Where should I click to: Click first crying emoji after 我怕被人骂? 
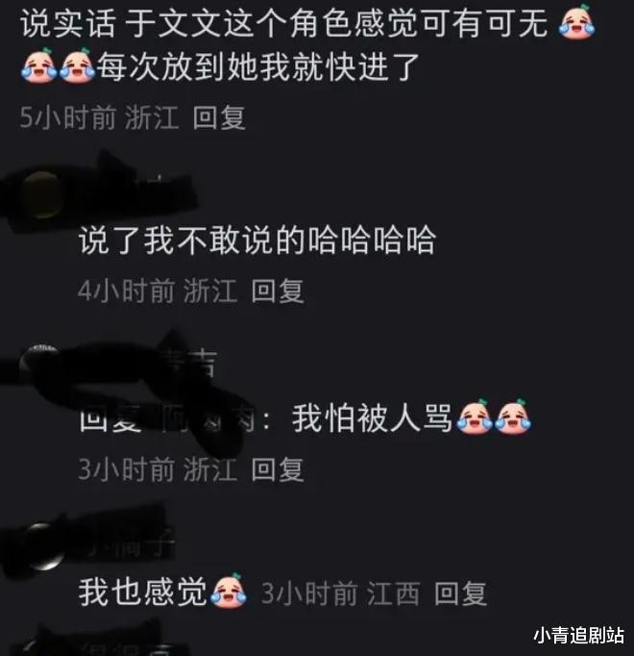[475, 416]
